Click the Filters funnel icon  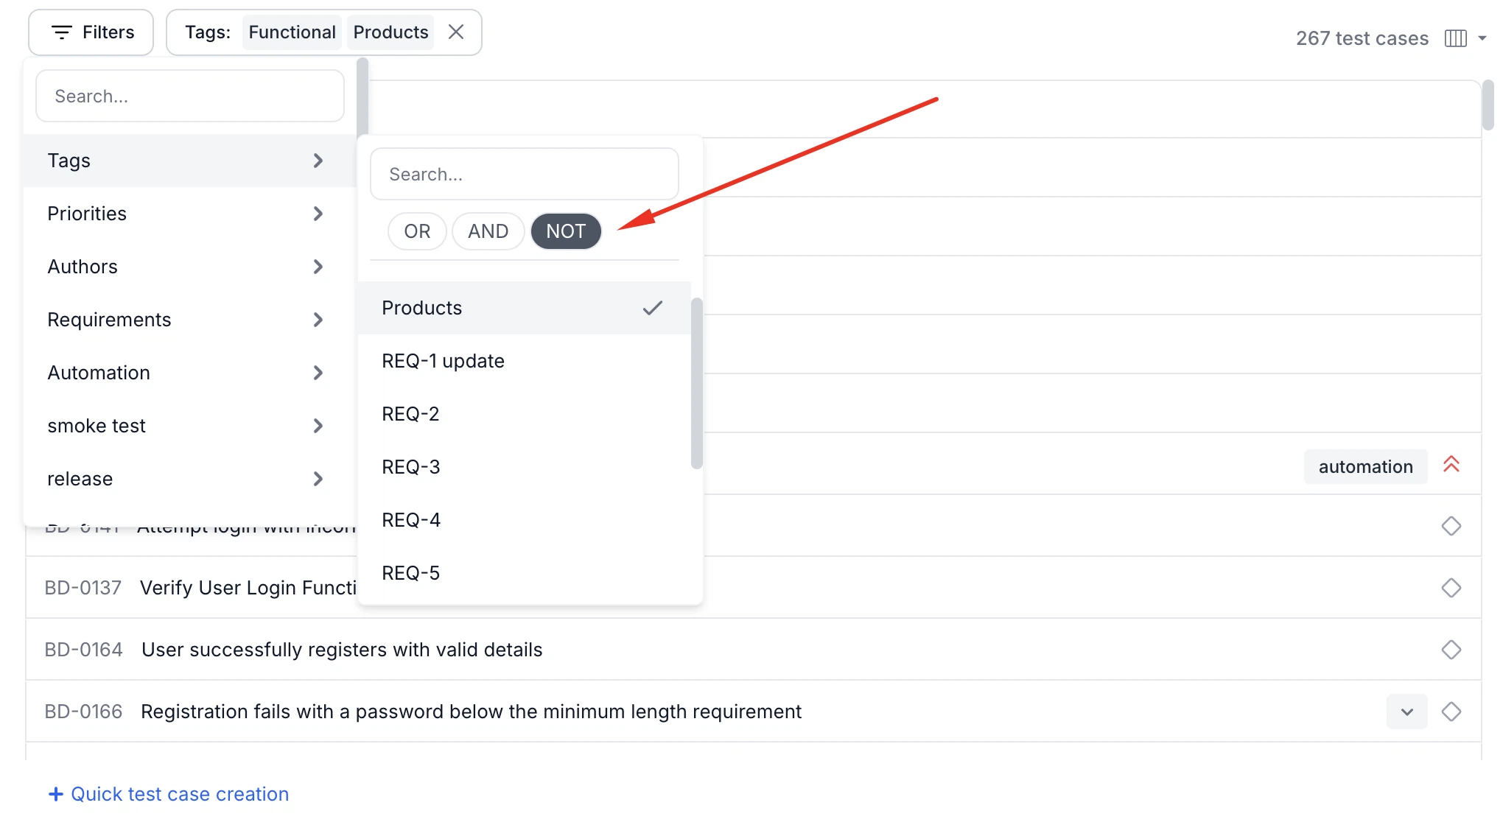(63, 32)
